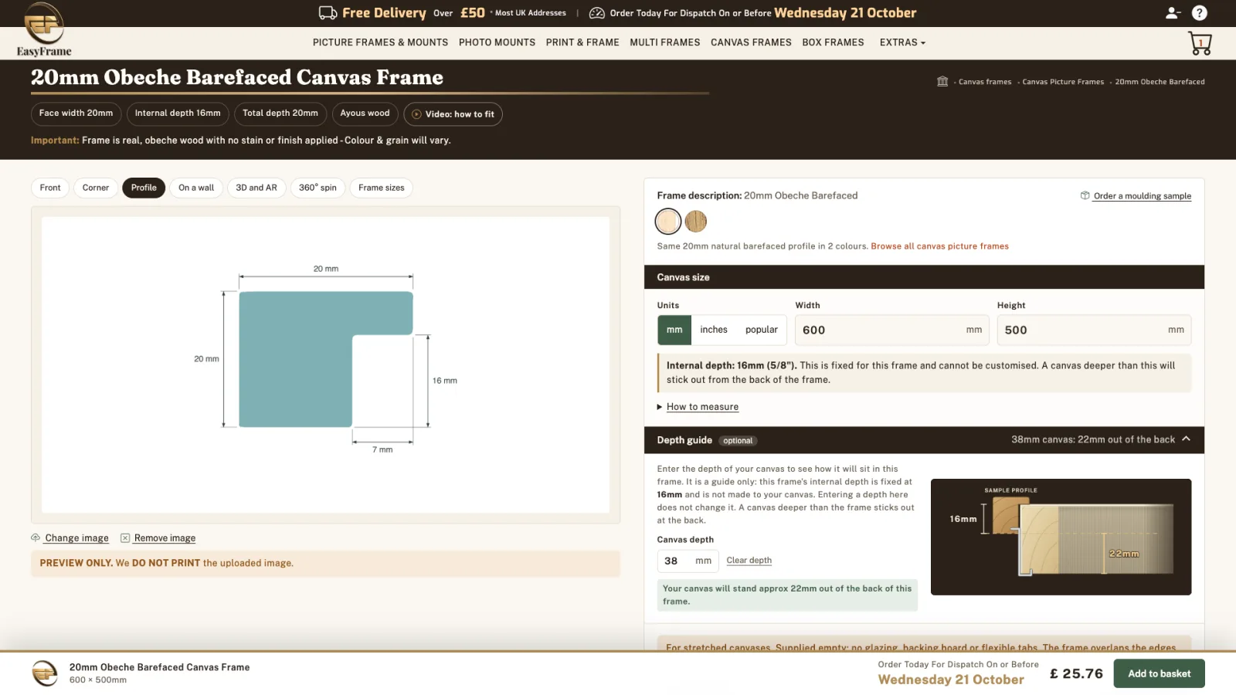The height and width of the screenshot is (695, 1236).
Task: Browse all canvas picture frames link
Action: [939, 246]
